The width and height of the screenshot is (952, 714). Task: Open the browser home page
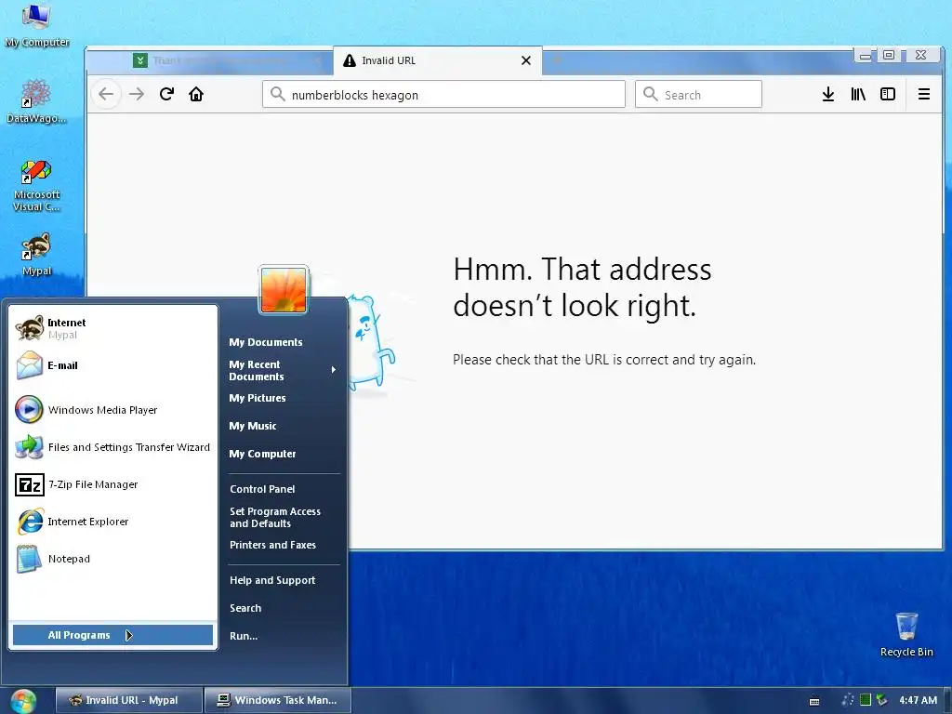tap(196, 94)
